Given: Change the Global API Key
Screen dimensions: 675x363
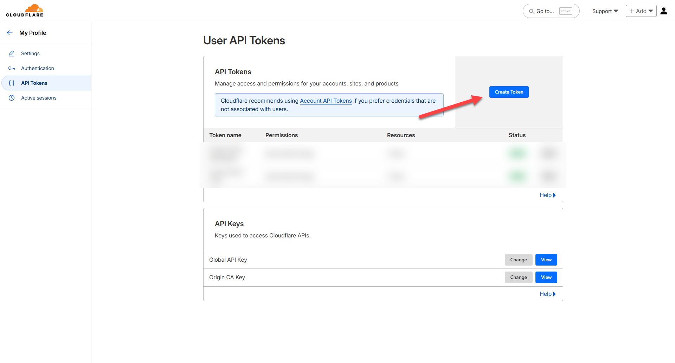Looking at the screenshot, I should [x=519, y=260].
